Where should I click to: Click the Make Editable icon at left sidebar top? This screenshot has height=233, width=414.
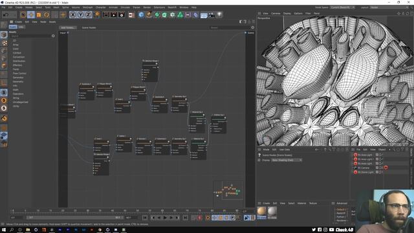[x=4, y=25]
